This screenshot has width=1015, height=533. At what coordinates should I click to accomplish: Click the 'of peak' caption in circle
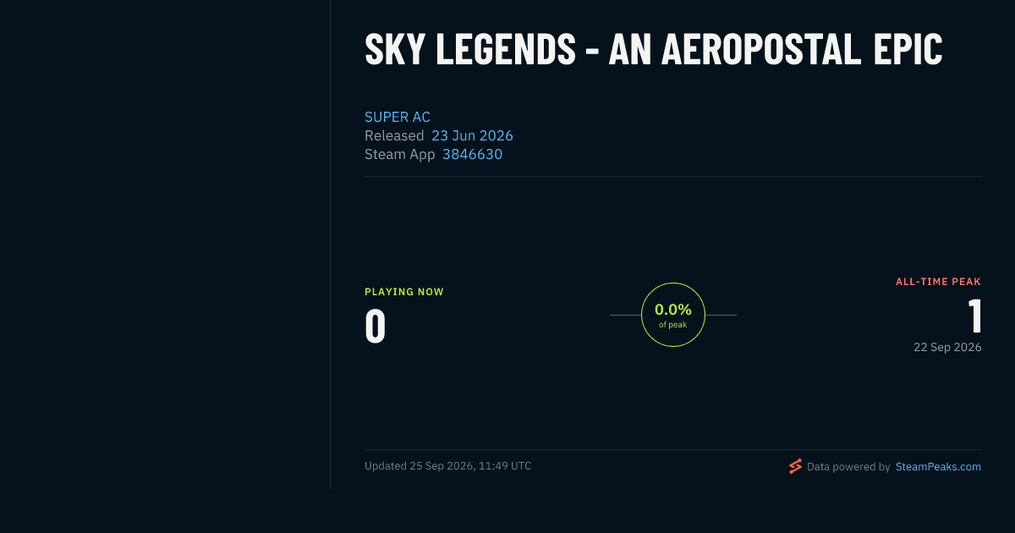(x=673, y=325)
